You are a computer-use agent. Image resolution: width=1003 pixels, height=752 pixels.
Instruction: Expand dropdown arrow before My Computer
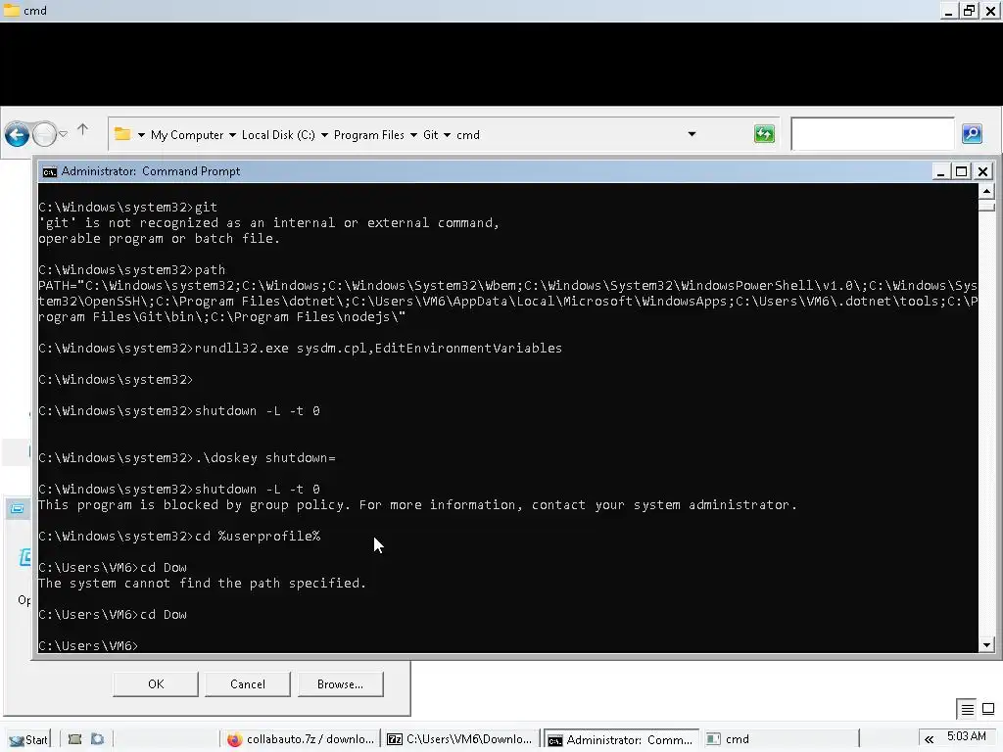(x=141, y=135)
